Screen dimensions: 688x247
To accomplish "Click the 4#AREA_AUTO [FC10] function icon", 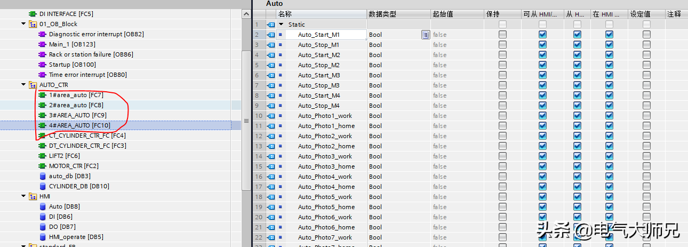I will coord(43,125).
